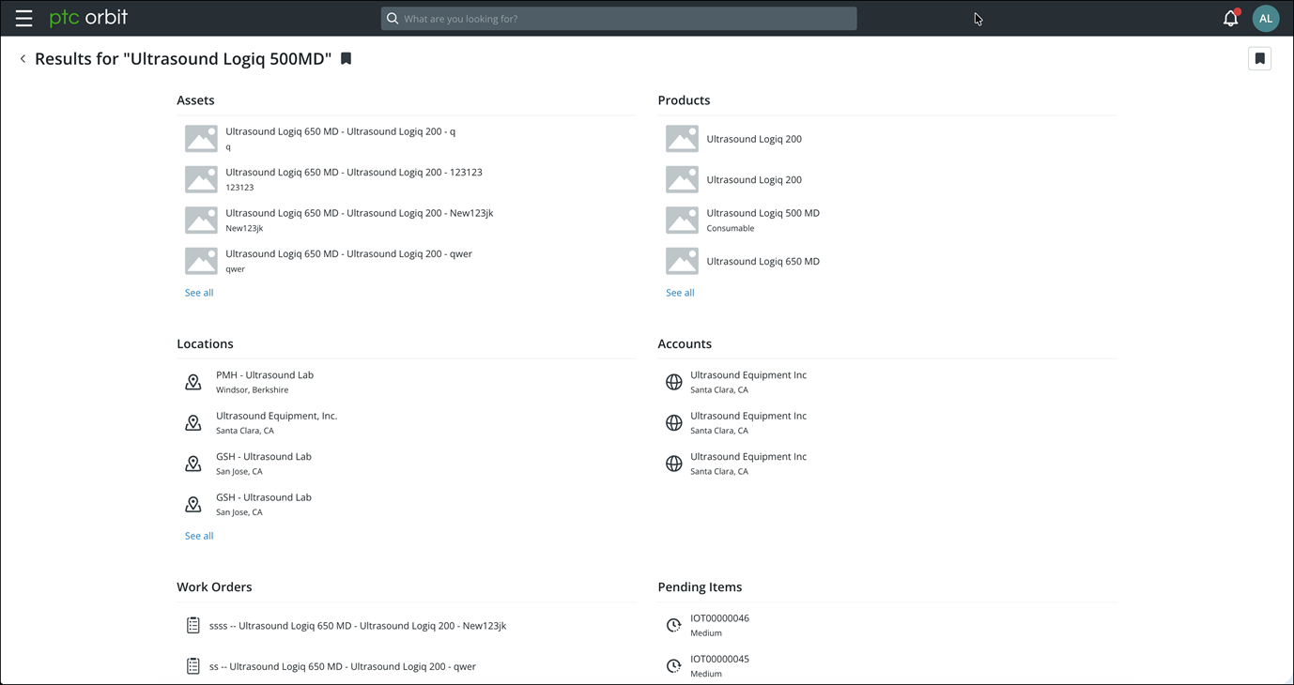1294x685 pixels.
Task: Focus the 'What are you looking for?' search field
Action: 619,19
